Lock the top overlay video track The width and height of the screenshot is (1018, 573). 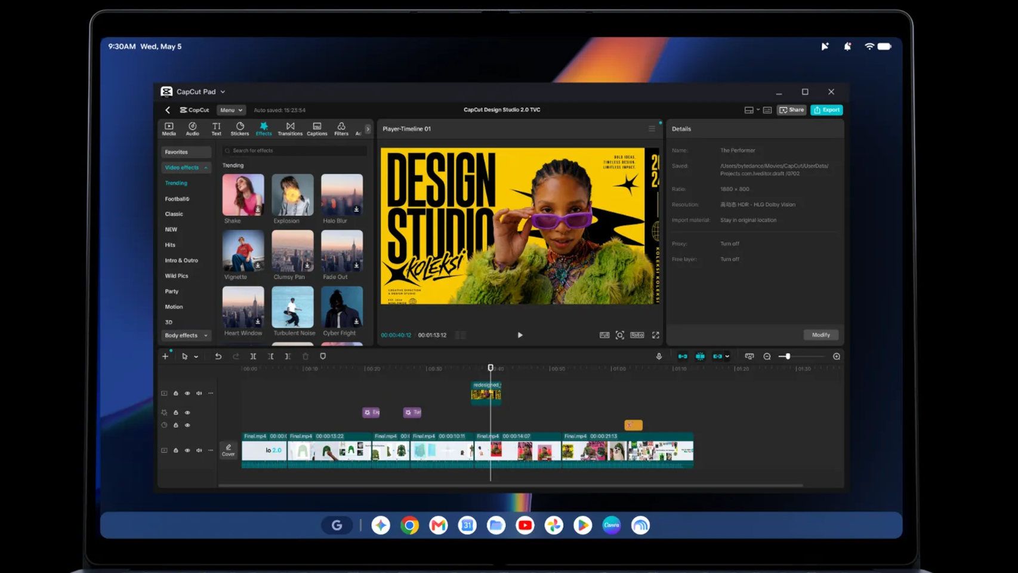click(x=176, y=393)
